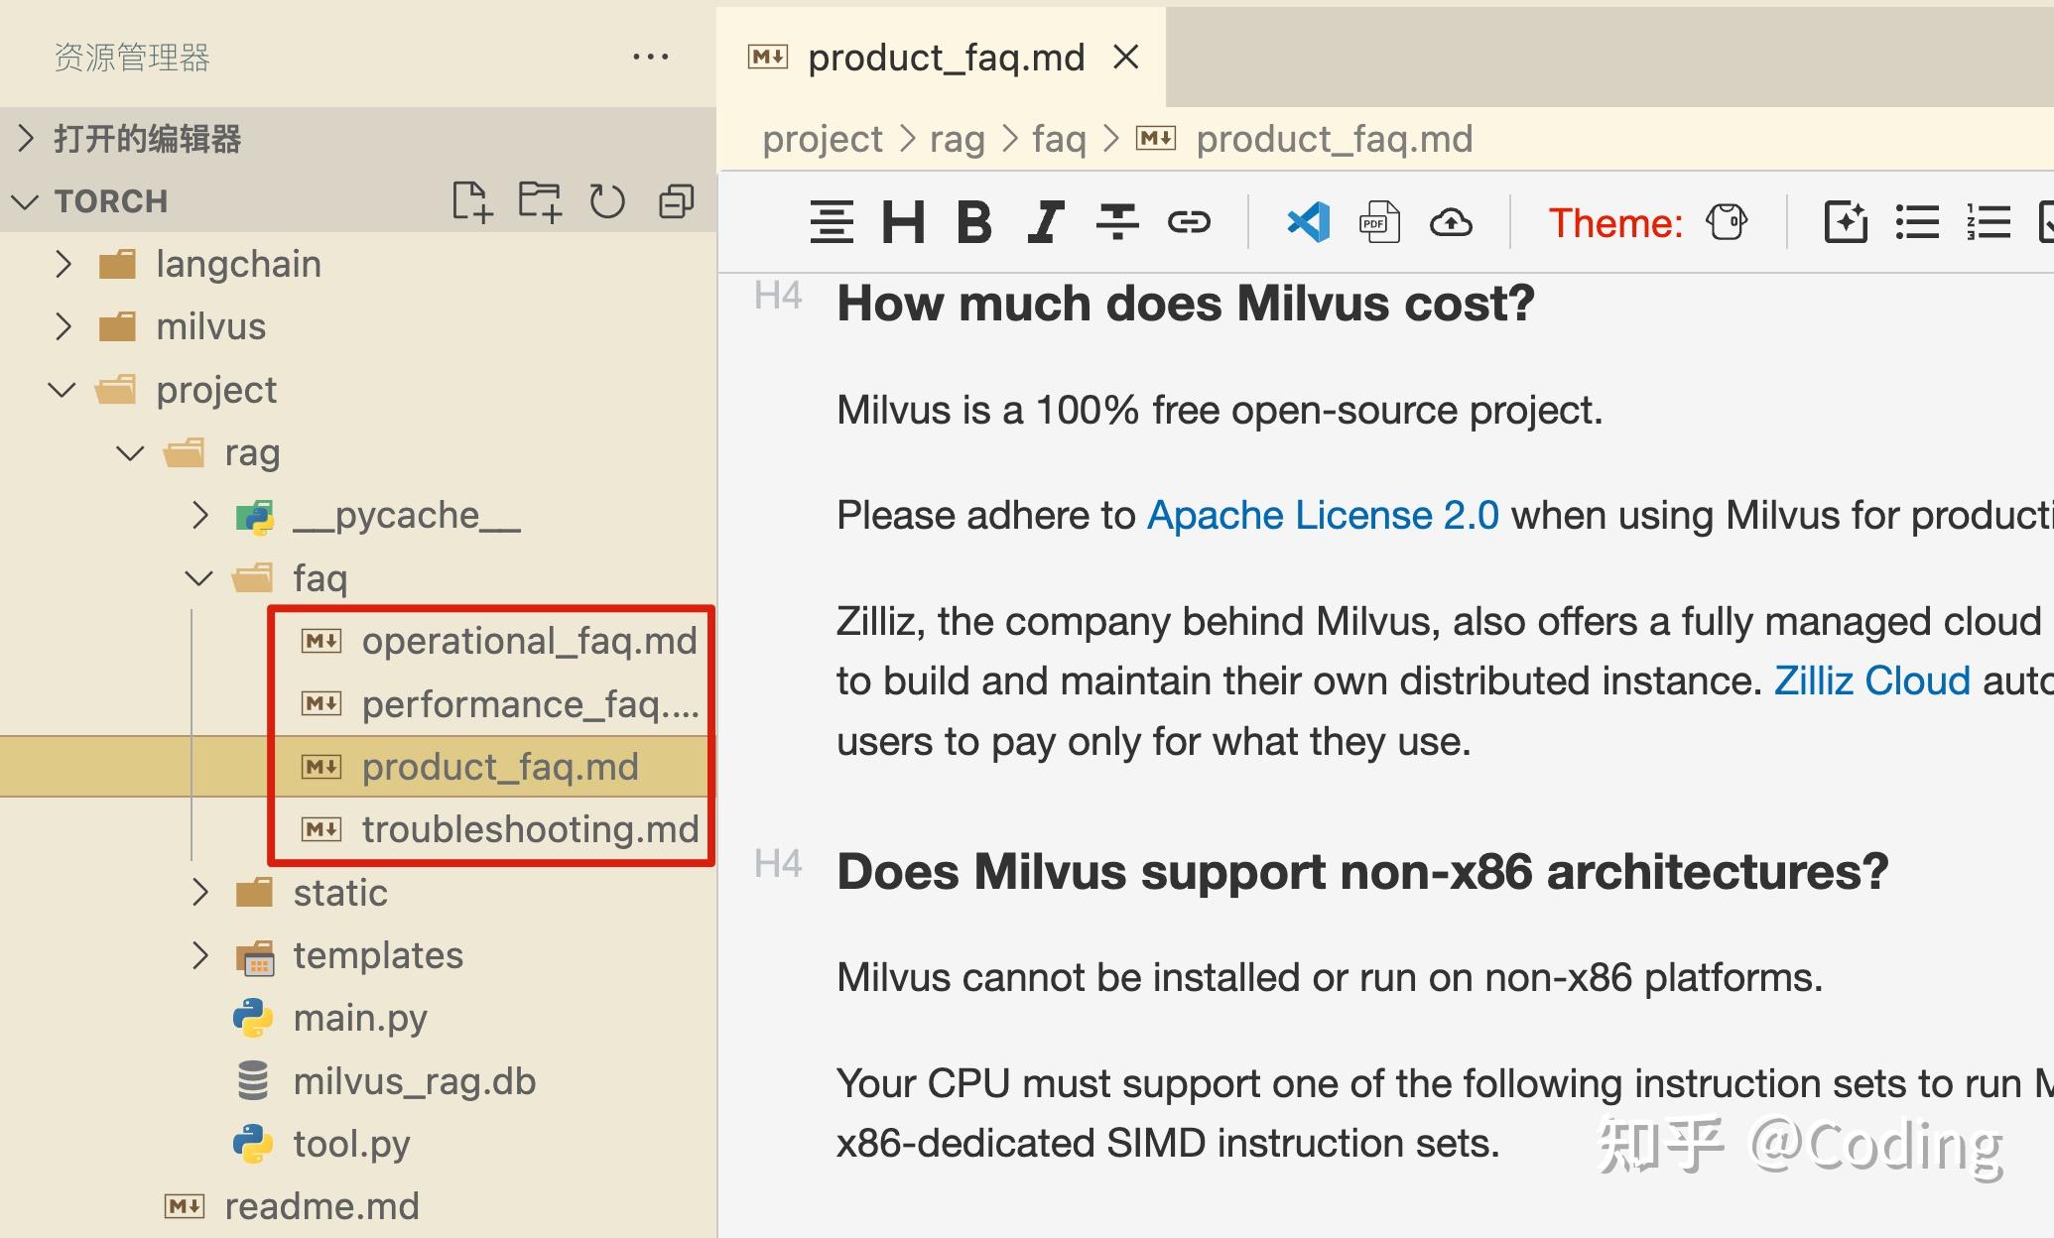
Task: Insert an ordered list
Action: (1989, 221)
